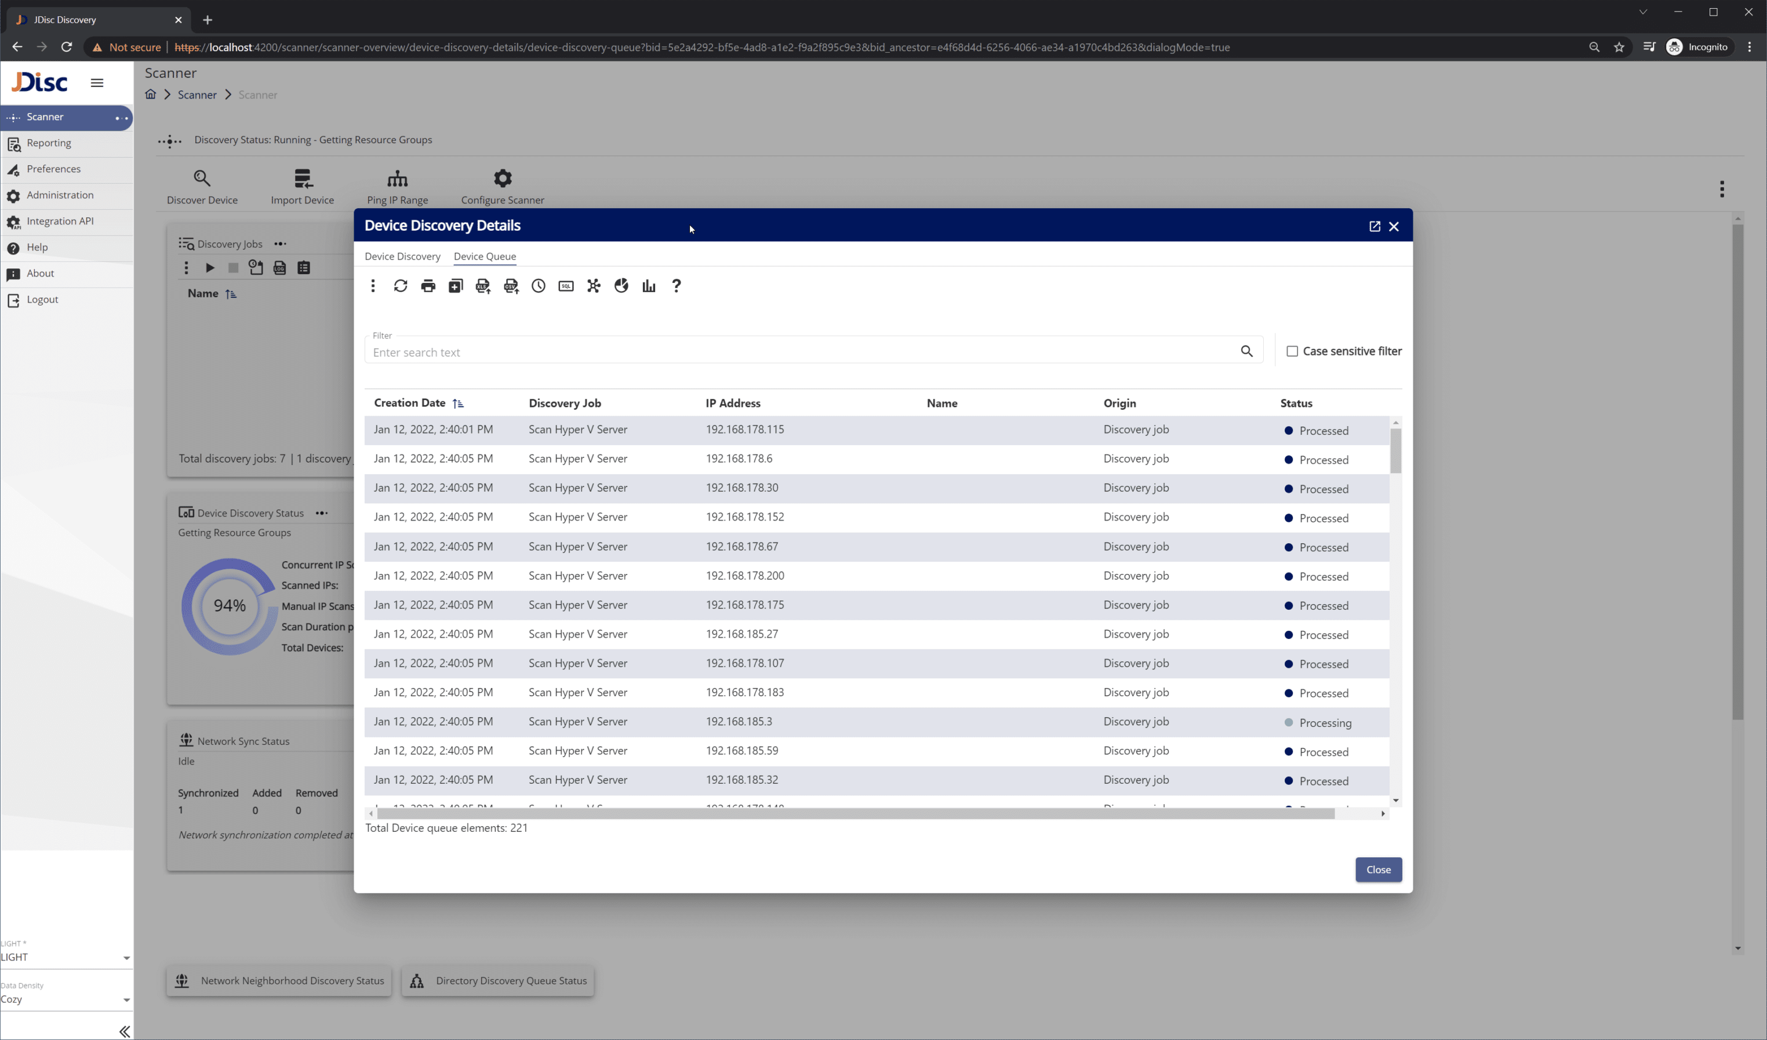Open Administration from the sidebar

60,195
